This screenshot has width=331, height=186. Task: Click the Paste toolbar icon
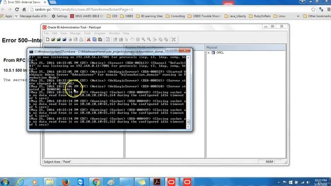[x=100, y=39]
